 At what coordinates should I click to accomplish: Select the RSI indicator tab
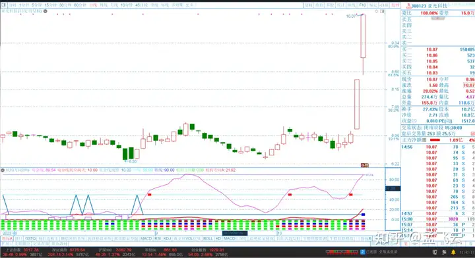click(158, 239)
